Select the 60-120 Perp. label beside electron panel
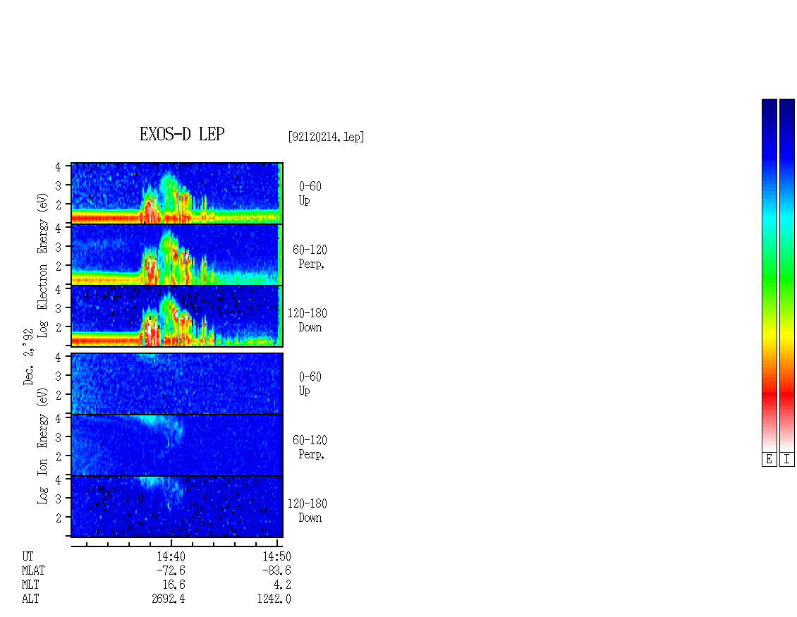Screen dimensions: 797x617 click(310, 257)
